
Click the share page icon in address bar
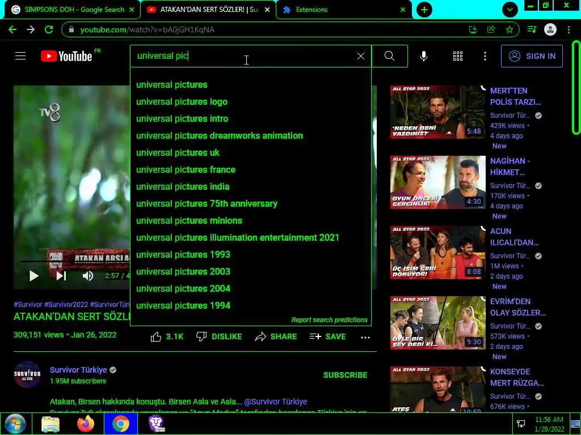491,29
